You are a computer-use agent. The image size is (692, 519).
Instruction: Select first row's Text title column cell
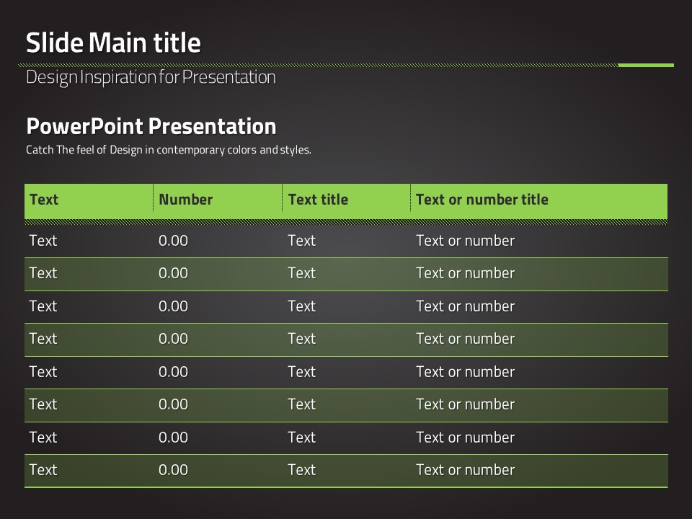(302, 241)
